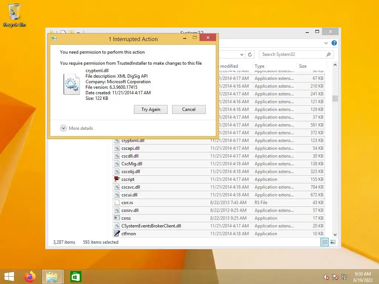Image resolution: width=379 pixels, height=284 pixels.
Task: Select CSystemEventsBrokerClient.dll file
Action: click(x=218, y=226)
